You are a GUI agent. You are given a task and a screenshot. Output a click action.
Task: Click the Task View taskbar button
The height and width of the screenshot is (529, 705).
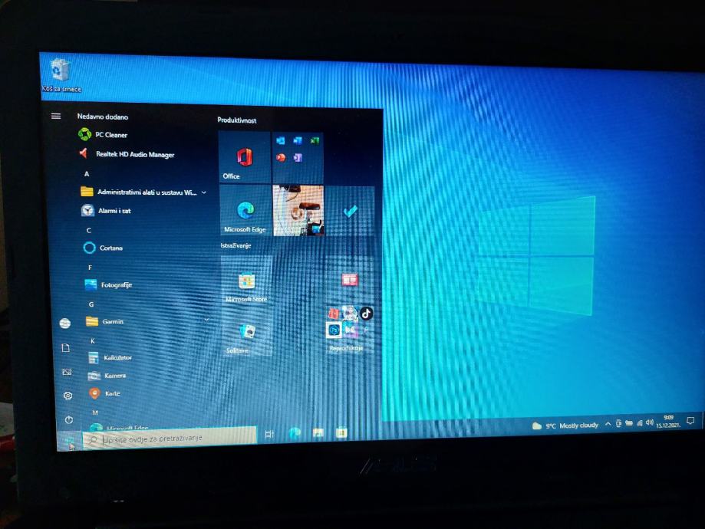(269, 434)
